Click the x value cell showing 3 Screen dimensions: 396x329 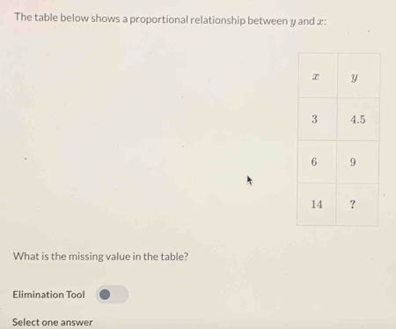[318, 119]
